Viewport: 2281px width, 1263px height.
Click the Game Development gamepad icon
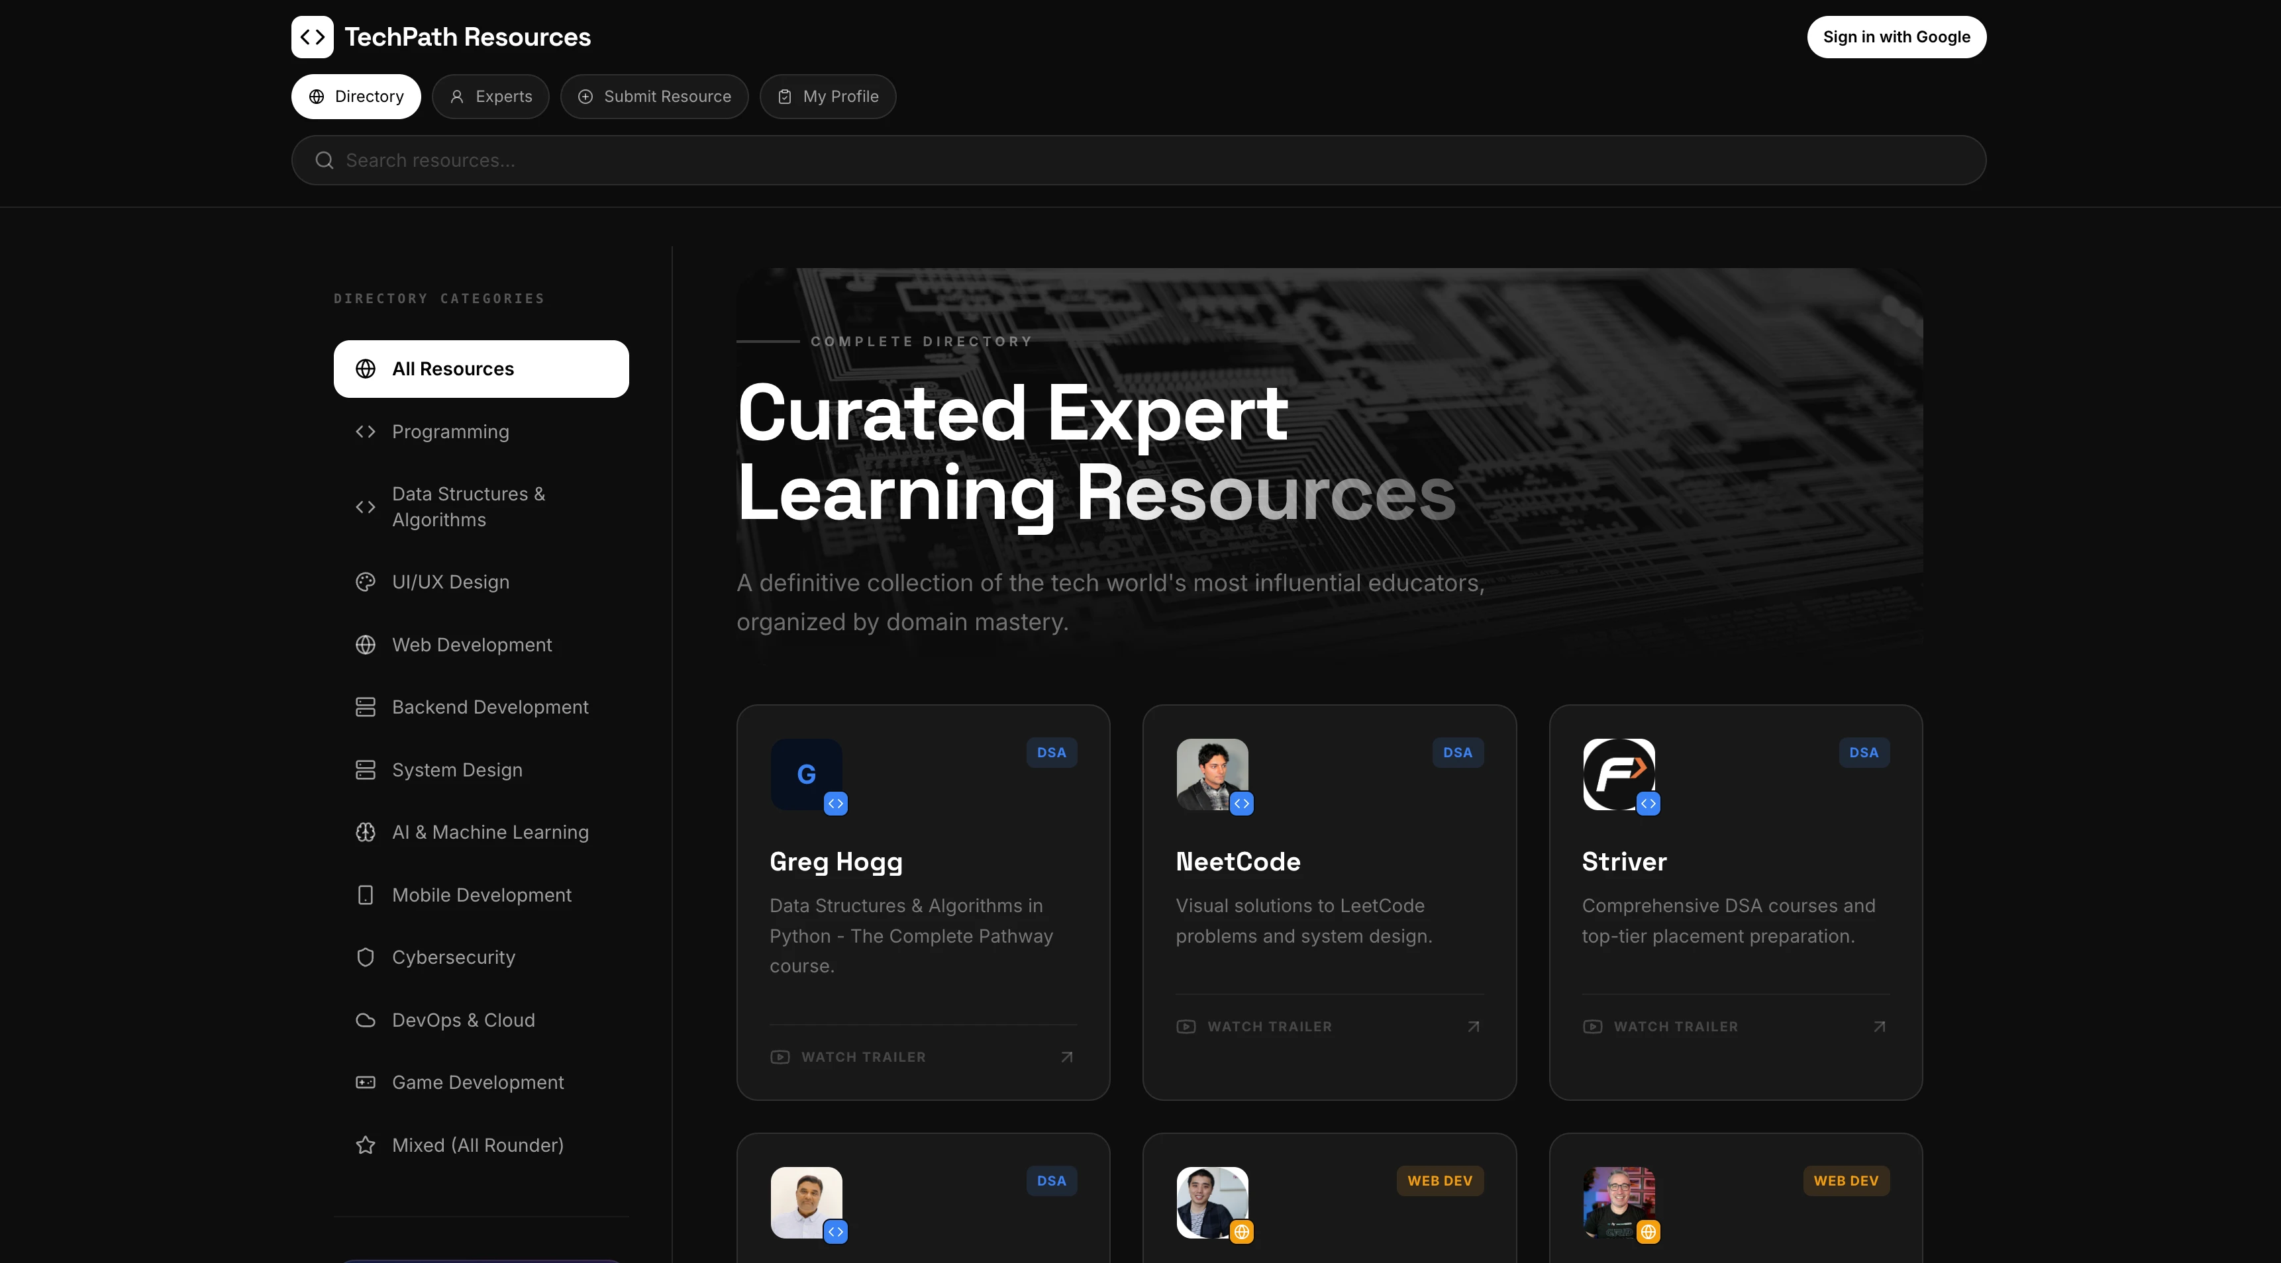point(365,1082)
